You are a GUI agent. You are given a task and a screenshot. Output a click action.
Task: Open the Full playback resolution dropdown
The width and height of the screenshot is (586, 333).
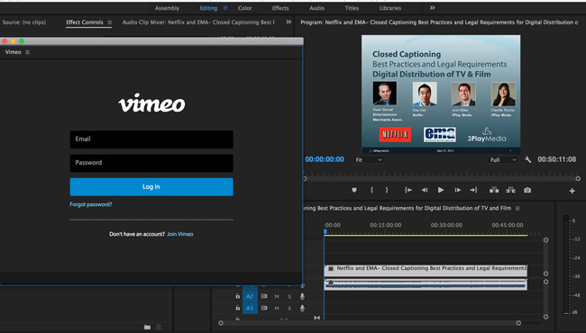point(503,160)
